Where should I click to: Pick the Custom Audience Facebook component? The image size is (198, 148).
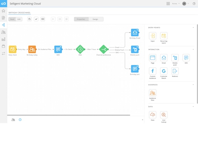click(x=152, y=71)
